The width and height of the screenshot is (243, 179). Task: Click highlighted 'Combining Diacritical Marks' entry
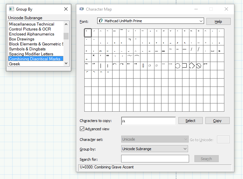click(36, 59)
